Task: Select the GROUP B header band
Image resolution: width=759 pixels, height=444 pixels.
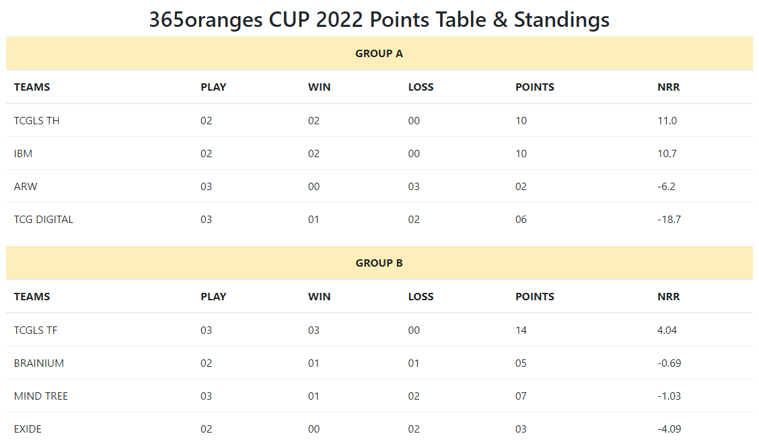Action: (379, 263)
